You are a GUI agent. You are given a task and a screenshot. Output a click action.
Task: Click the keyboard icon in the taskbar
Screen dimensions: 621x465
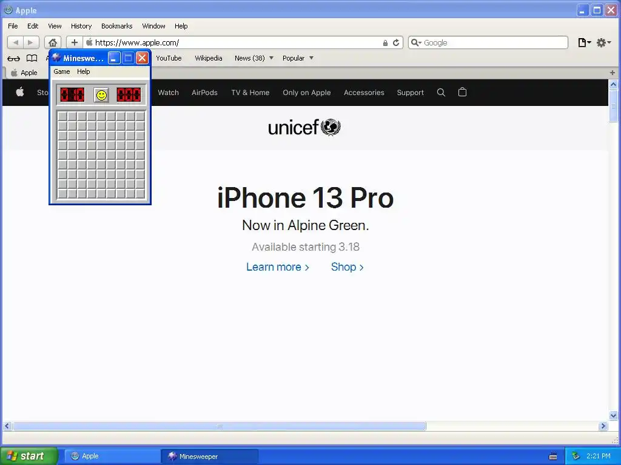(553, 457)
